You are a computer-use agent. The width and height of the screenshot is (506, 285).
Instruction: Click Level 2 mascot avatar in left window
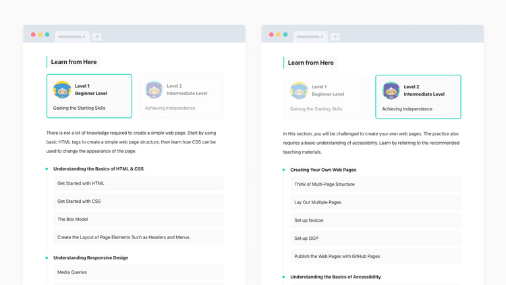(x=154, y=90)
